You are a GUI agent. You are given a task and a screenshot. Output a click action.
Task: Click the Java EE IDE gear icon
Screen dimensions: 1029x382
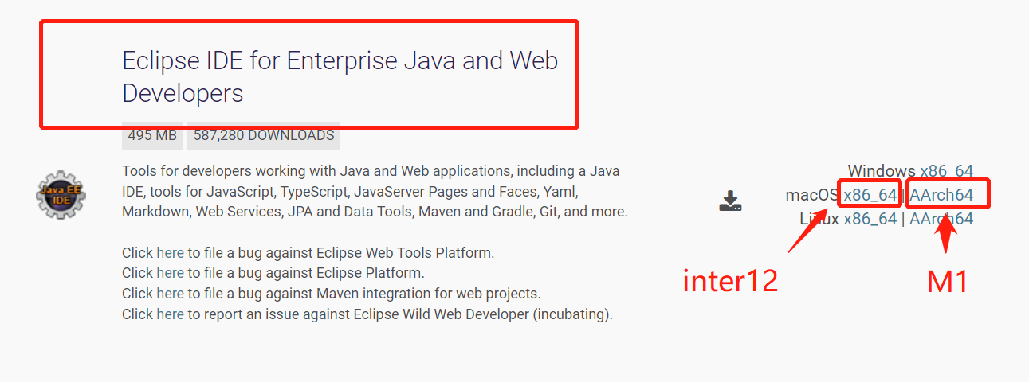click(61, 194)
